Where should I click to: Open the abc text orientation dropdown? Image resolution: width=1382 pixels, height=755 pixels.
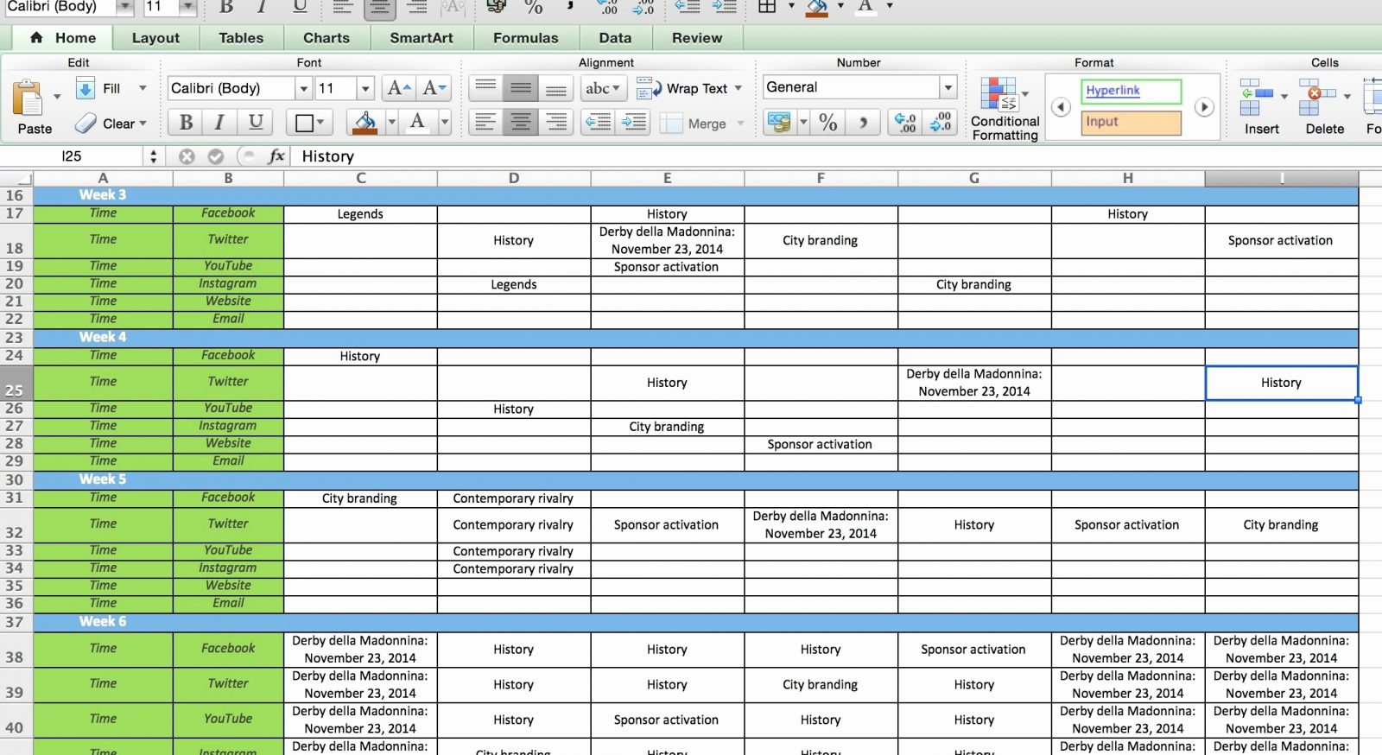coord(603,88)
